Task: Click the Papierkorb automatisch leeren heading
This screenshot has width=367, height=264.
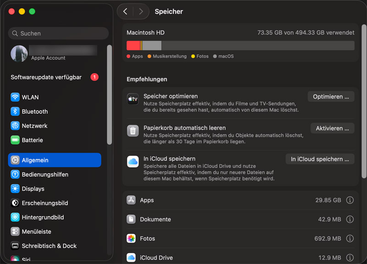Action: point(185,128)
